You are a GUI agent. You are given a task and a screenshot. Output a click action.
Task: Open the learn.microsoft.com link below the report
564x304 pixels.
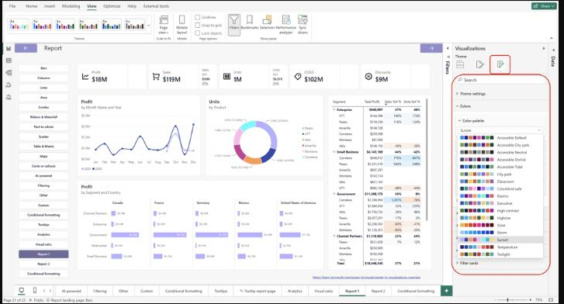366,278
